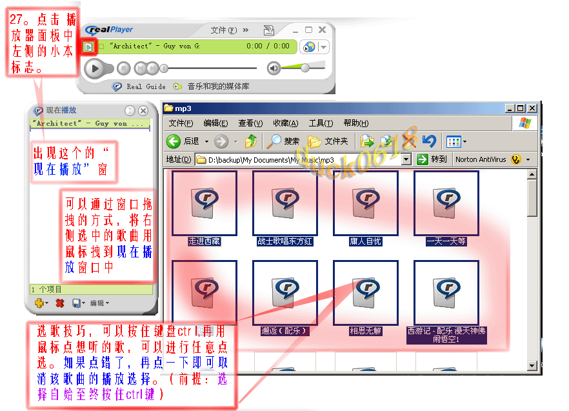
Task: Click the RealPlayer seek slider handle
Action: (x=164, y=68)
